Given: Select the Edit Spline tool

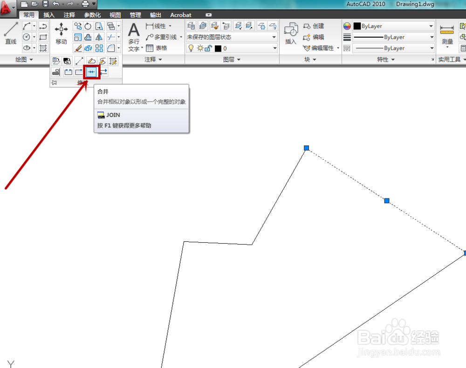Looking at the screenshot, I should click(x=102, y=61).
